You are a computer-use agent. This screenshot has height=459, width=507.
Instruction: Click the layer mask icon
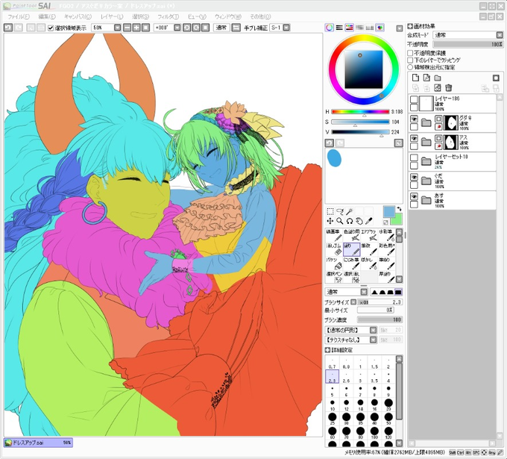click(496, 78)
